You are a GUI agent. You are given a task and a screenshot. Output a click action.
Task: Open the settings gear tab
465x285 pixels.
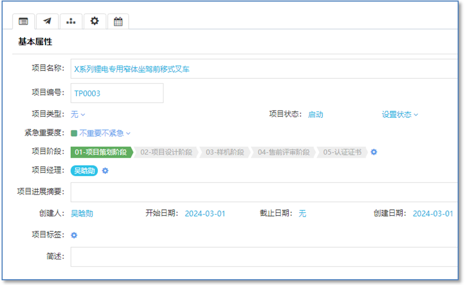[95, 21]
